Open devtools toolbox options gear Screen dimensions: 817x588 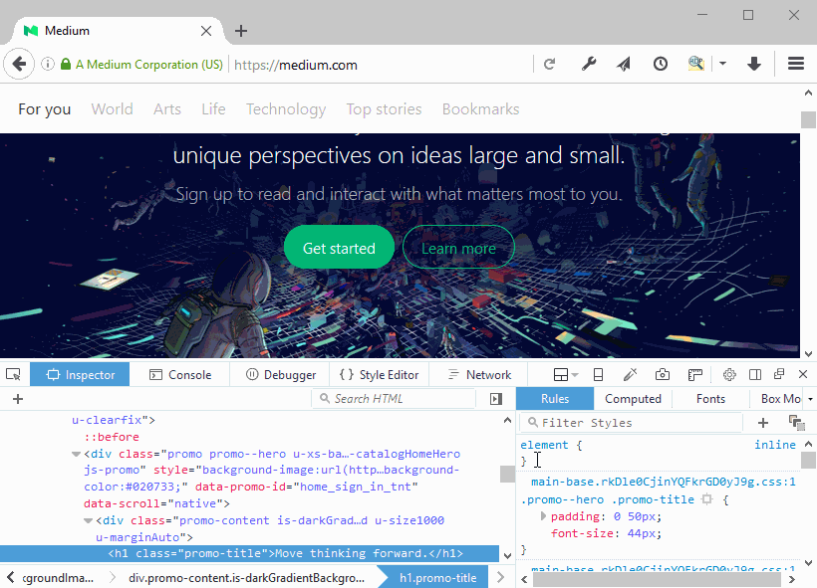point(729,374)
